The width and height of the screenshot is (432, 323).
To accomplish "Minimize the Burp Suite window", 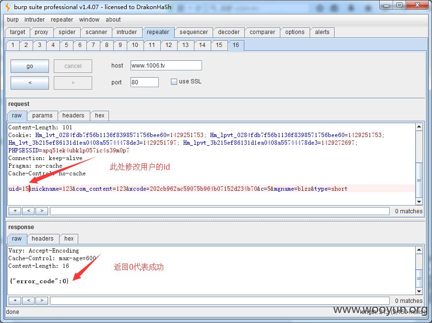I will [386, 5].
